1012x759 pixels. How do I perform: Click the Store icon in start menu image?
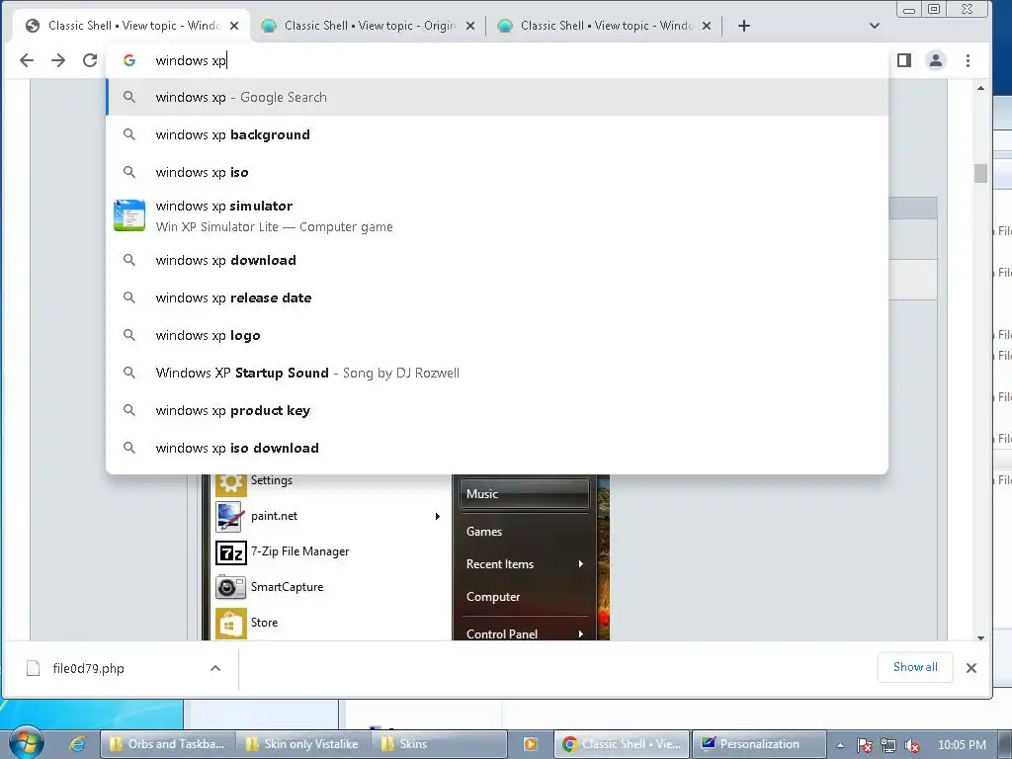point(231,623)
